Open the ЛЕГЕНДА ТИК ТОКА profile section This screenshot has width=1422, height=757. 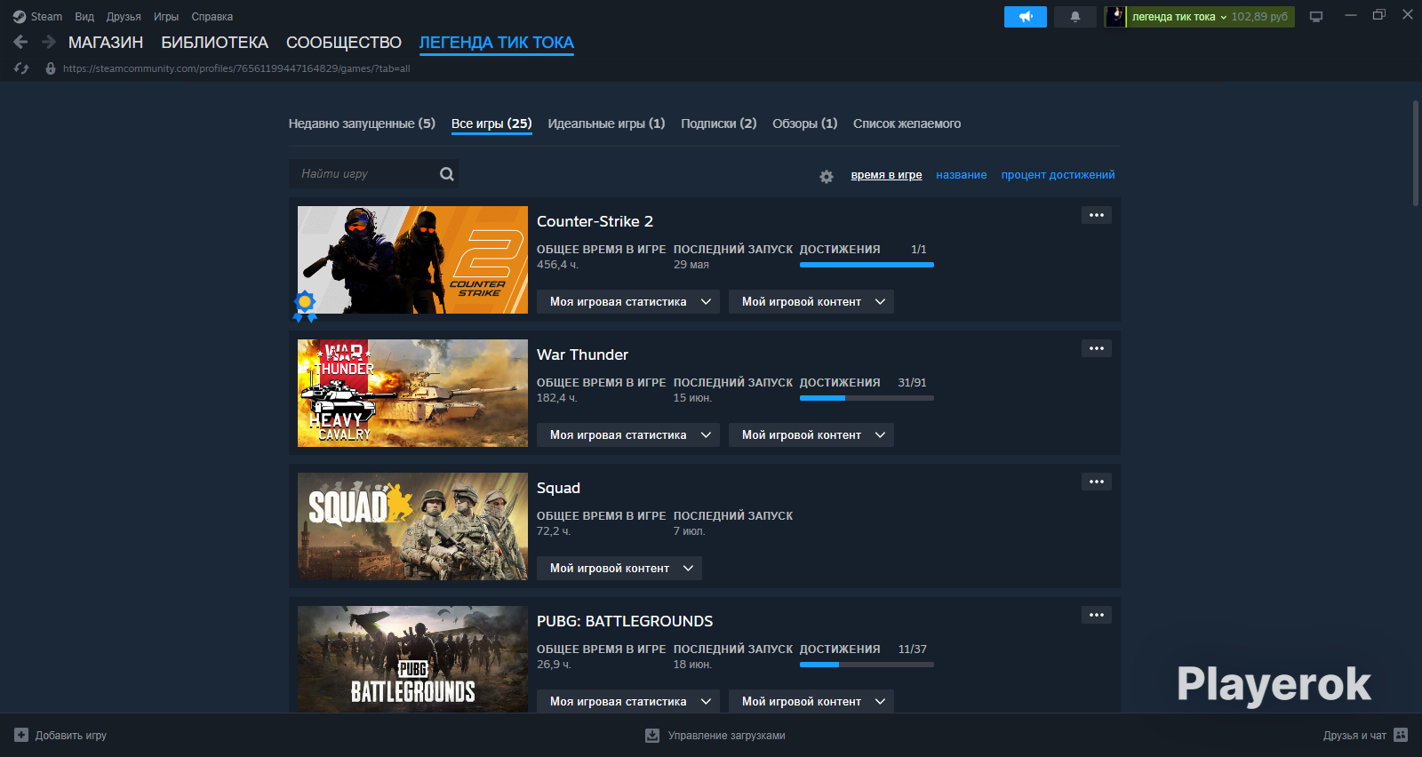[x=497, y=43]
